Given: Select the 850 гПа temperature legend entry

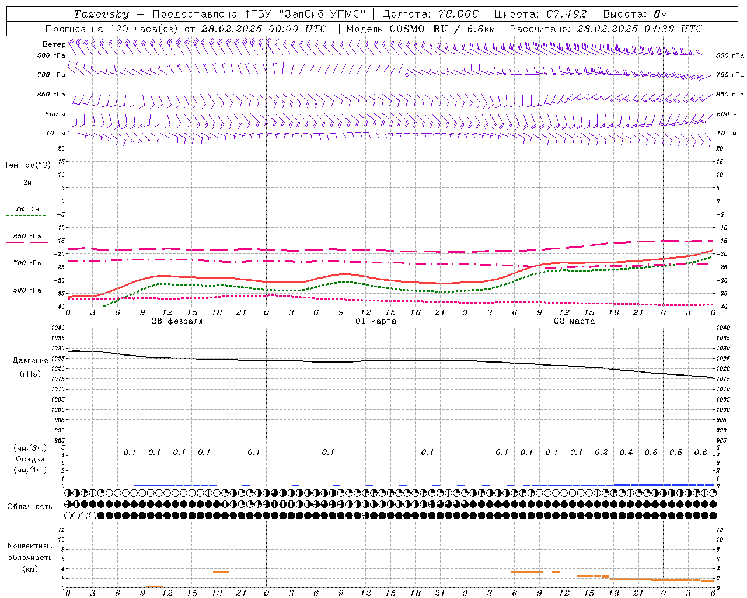Looking at the screenshot, I should 27,239.
